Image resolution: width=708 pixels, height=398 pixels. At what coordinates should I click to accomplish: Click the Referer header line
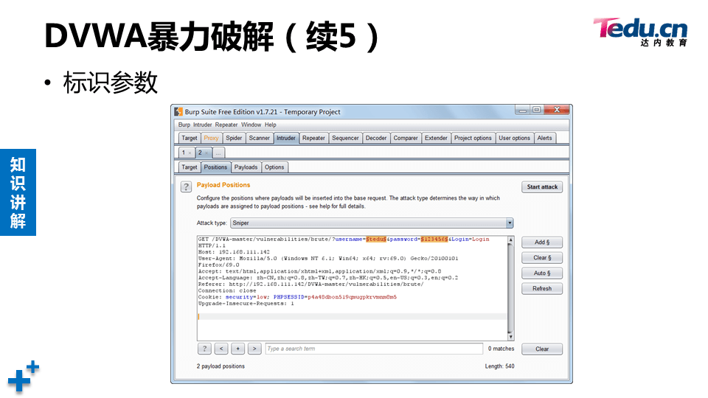[310, 284]
